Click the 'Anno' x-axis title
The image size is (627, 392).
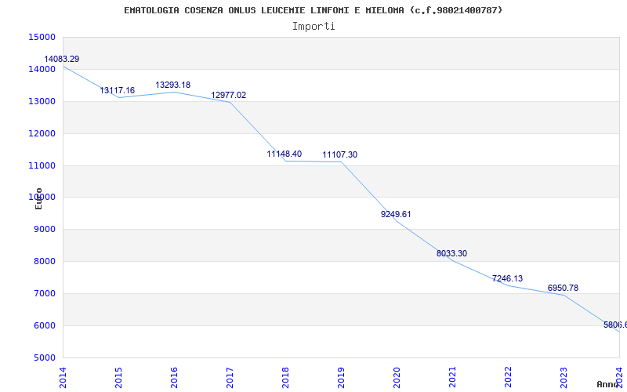pyautogui.click(x=608, y=384)
